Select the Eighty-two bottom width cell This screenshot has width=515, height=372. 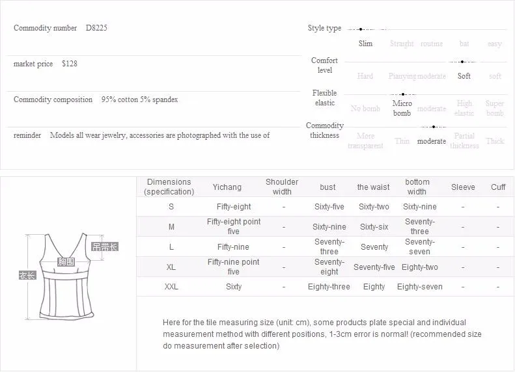click(x=420, y=267)
